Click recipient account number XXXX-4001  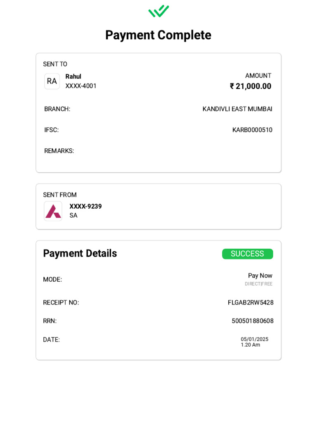pos(81,86)
